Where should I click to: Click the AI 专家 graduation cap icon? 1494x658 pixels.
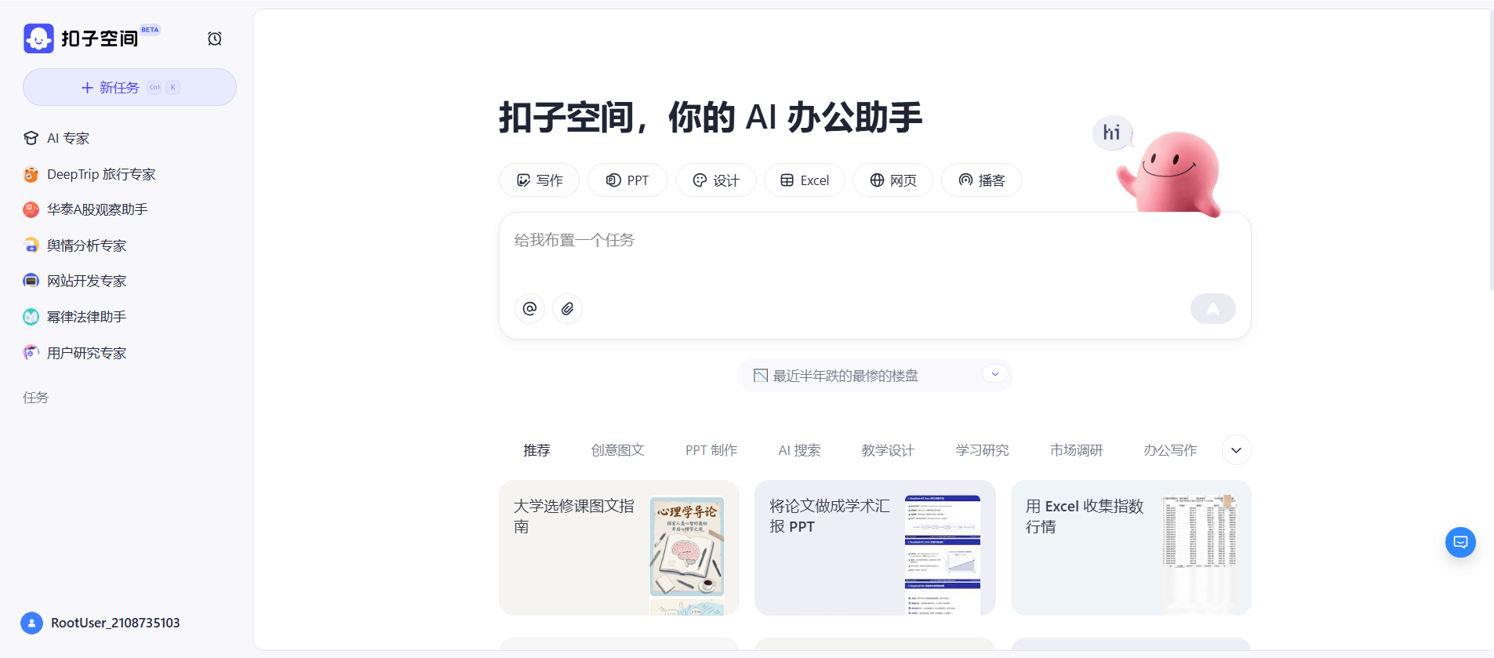pos(31,138)
